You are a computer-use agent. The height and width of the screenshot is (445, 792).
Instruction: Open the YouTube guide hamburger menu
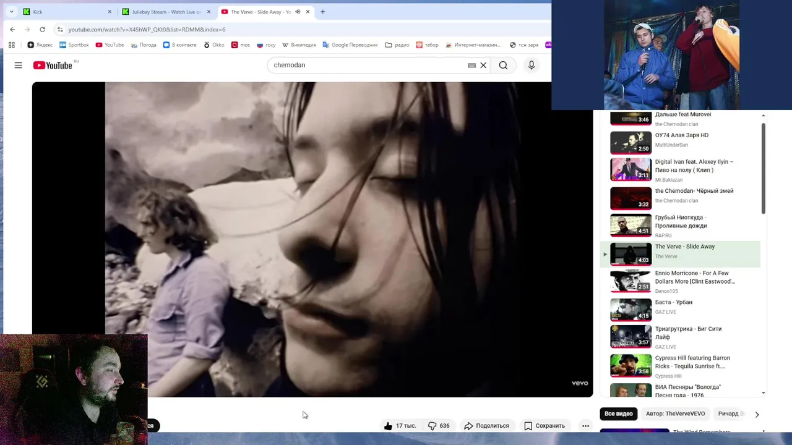coord(19,65)
